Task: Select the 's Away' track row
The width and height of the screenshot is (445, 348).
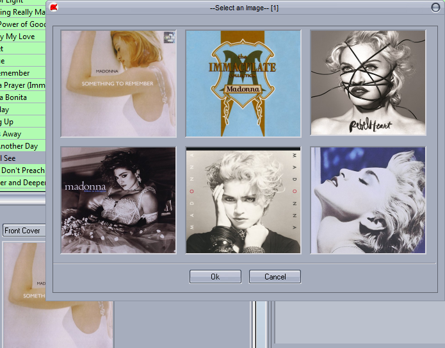Action: (22, 134)
